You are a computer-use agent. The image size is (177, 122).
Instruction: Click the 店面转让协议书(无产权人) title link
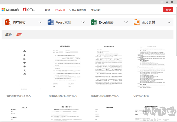pyautogui.click(x=63, y=96)
